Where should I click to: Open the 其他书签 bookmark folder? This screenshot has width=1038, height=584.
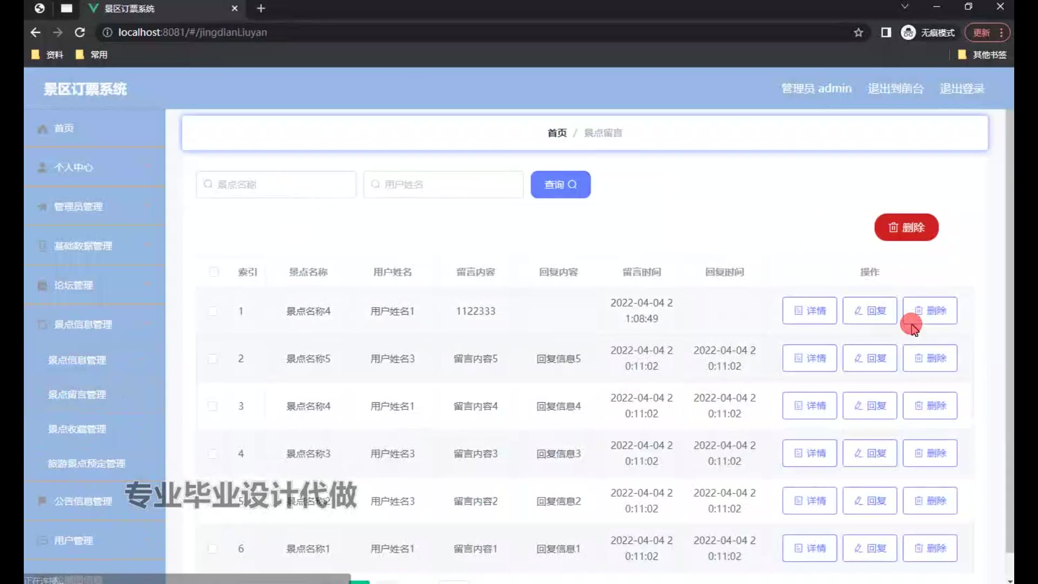coord(982,55)
